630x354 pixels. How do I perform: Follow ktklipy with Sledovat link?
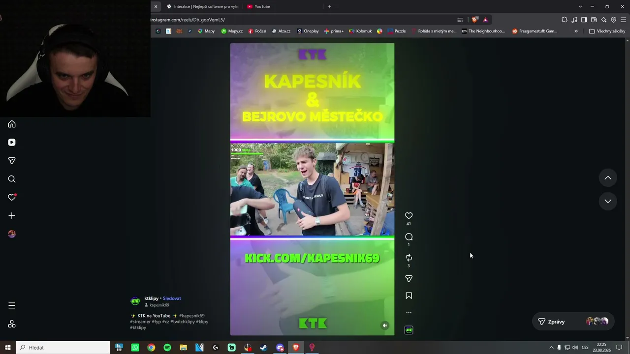coord(172,298)
